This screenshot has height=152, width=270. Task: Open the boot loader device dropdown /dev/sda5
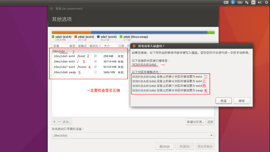[133, 135]
